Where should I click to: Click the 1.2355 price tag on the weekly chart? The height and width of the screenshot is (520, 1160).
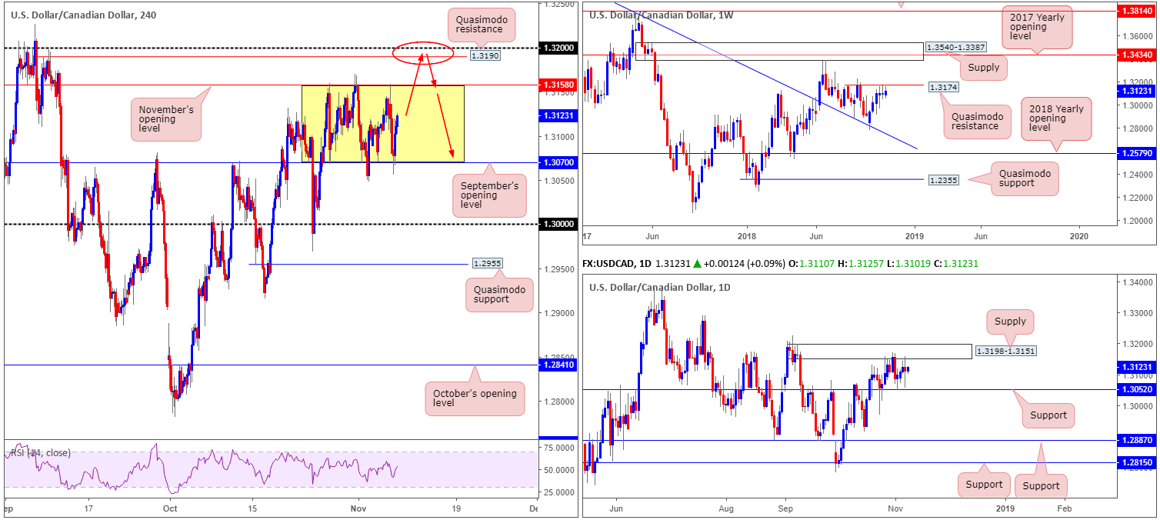tap(945, 179)
